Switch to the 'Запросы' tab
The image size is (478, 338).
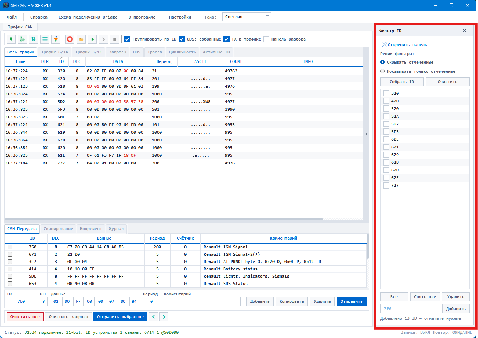pyautogui.click(x=117, y=52)
